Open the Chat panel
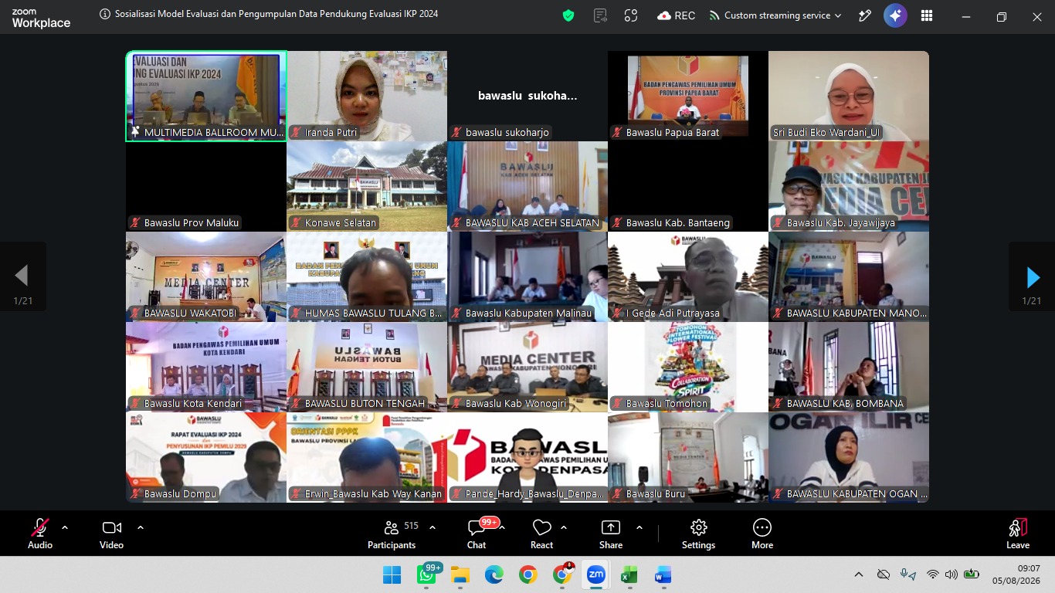Screen dimensions: 1055x593 pos(477,534)
